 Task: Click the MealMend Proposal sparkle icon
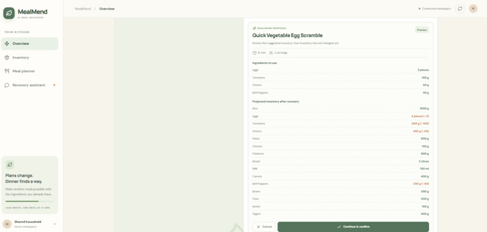pyautogui.click(x=254, y=28)
